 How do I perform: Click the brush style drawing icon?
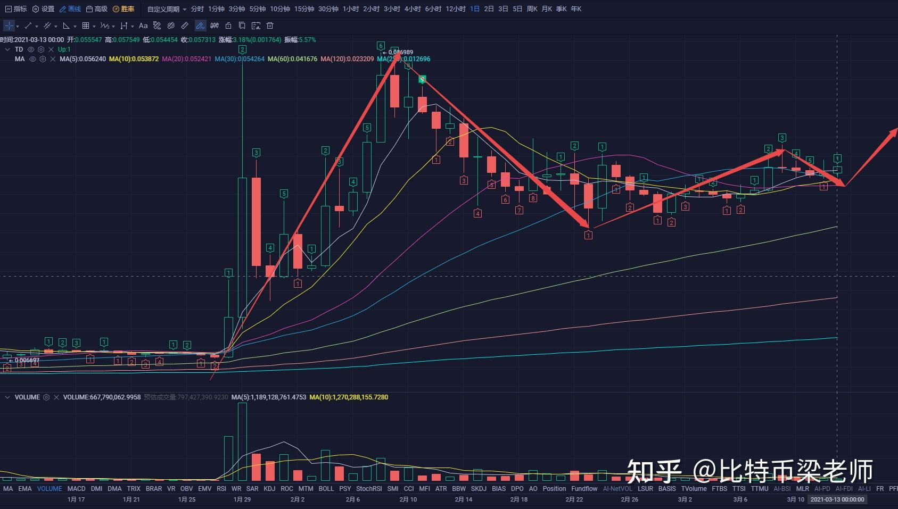tap(157, 26)
